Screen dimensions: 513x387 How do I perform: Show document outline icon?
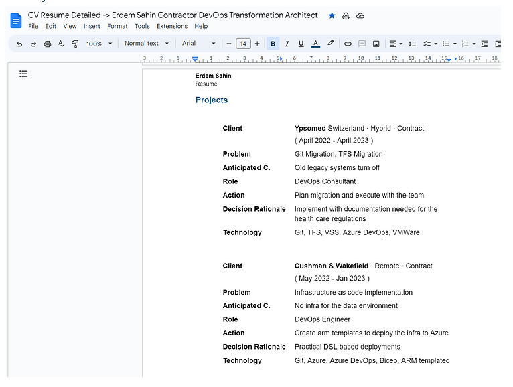pyautogui.click(x=23, y=74)
